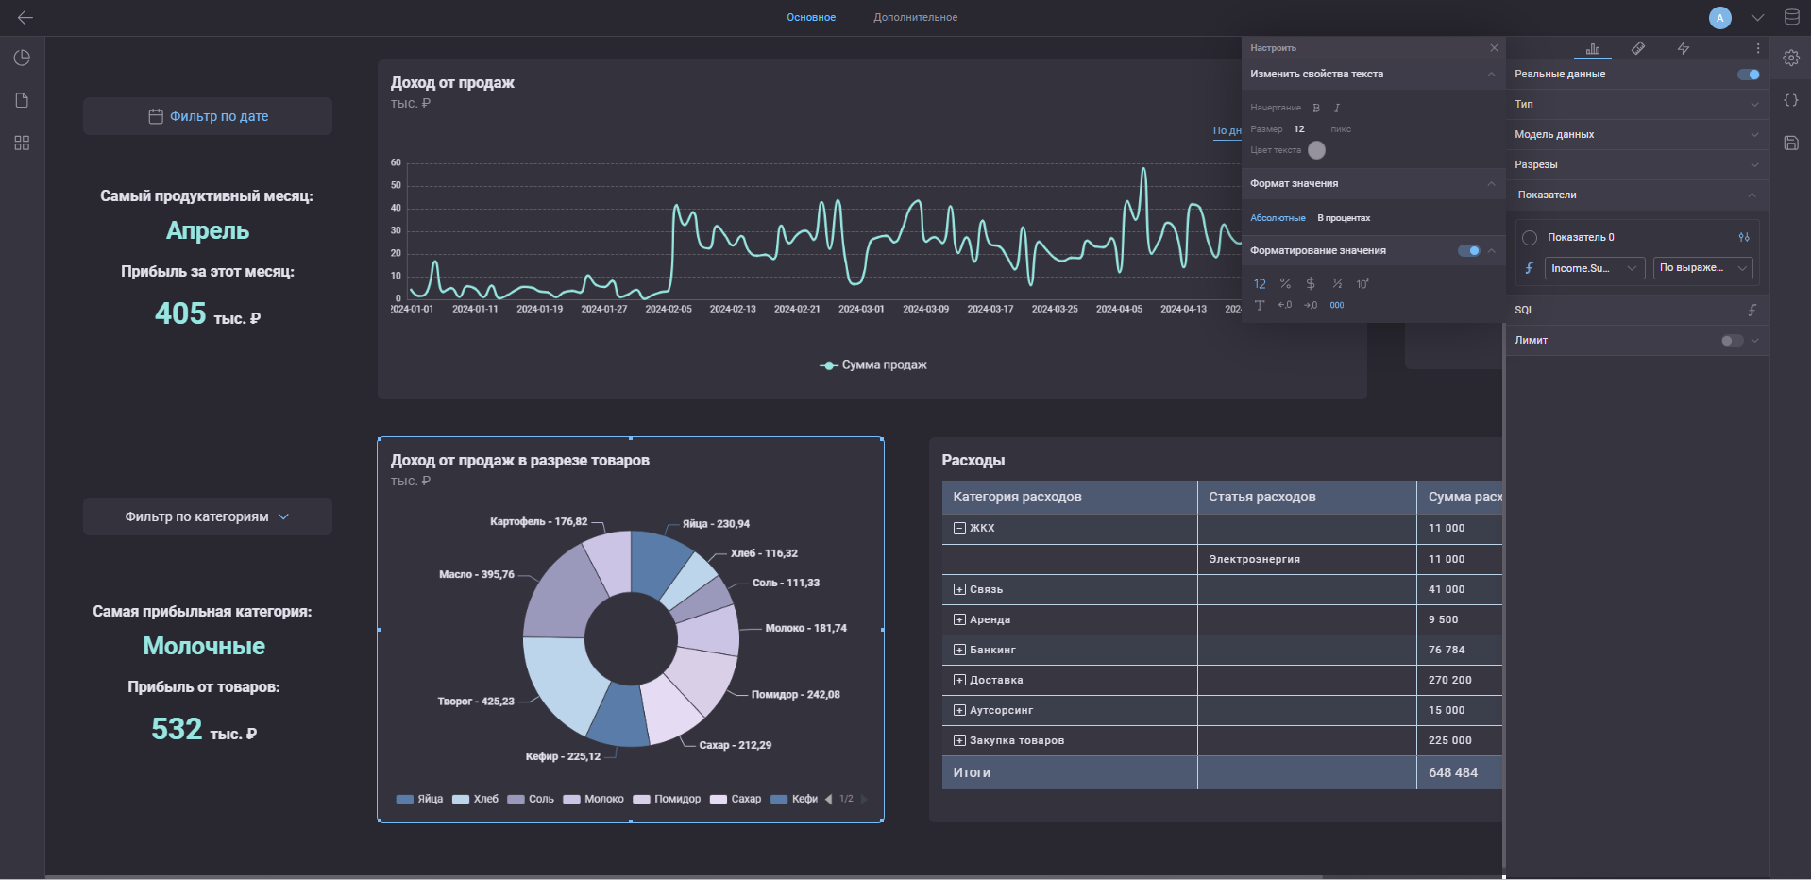Open the pie chart sidebar icon
The width and height of the screenshot is (1811, 880).
pyautogui.click(x=22, y=58)
